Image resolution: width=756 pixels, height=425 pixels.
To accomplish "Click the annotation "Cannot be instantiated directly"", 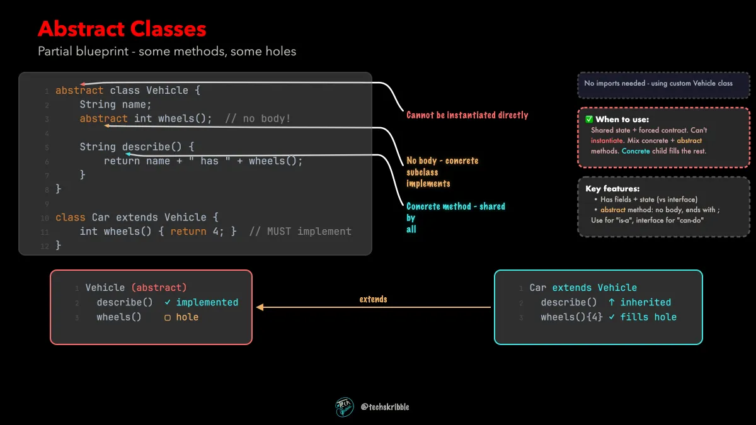I will click(467, 115).
